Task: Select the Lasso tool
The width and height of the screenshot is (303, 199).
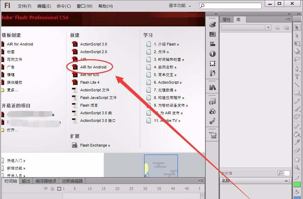Action: tap(297, 59)
